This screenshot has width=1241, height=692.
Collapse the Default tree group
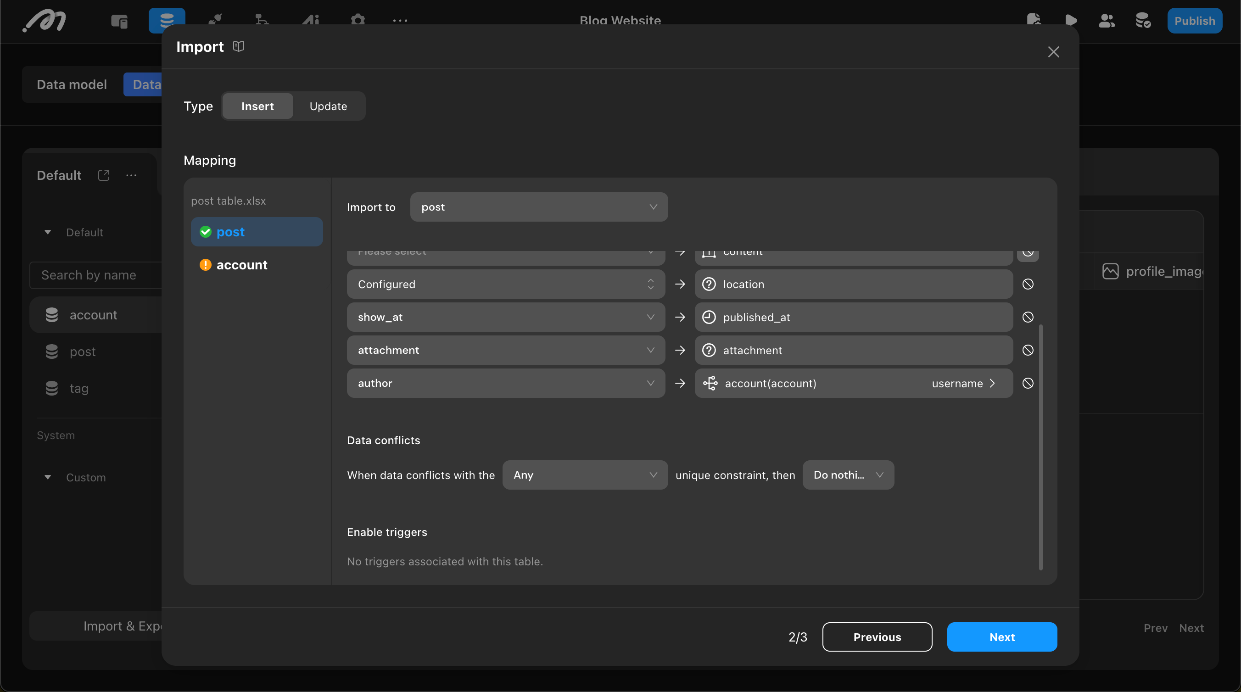click(x=48, y=232)
